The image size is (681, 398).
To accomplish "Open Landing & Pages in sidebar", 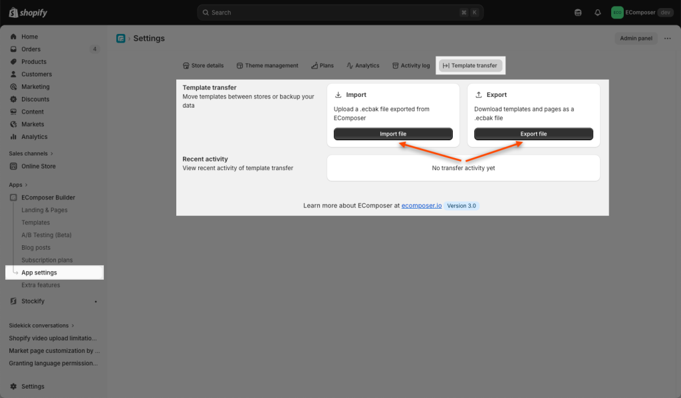I will (x=45, y=210).
